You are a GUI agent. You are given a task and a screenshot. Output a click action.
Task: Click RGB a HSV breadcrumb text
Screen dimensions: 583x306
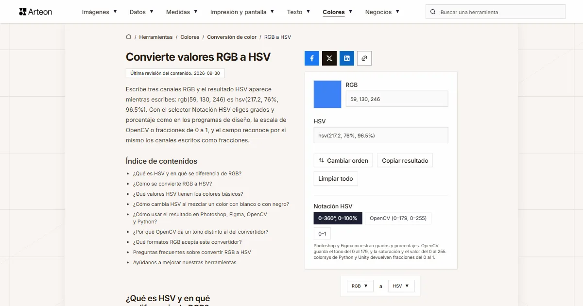click(x=277, y=37)
